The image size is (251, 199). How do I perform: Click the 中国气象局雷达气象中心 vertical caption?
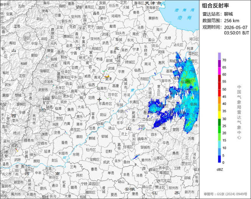coord(239,112)
